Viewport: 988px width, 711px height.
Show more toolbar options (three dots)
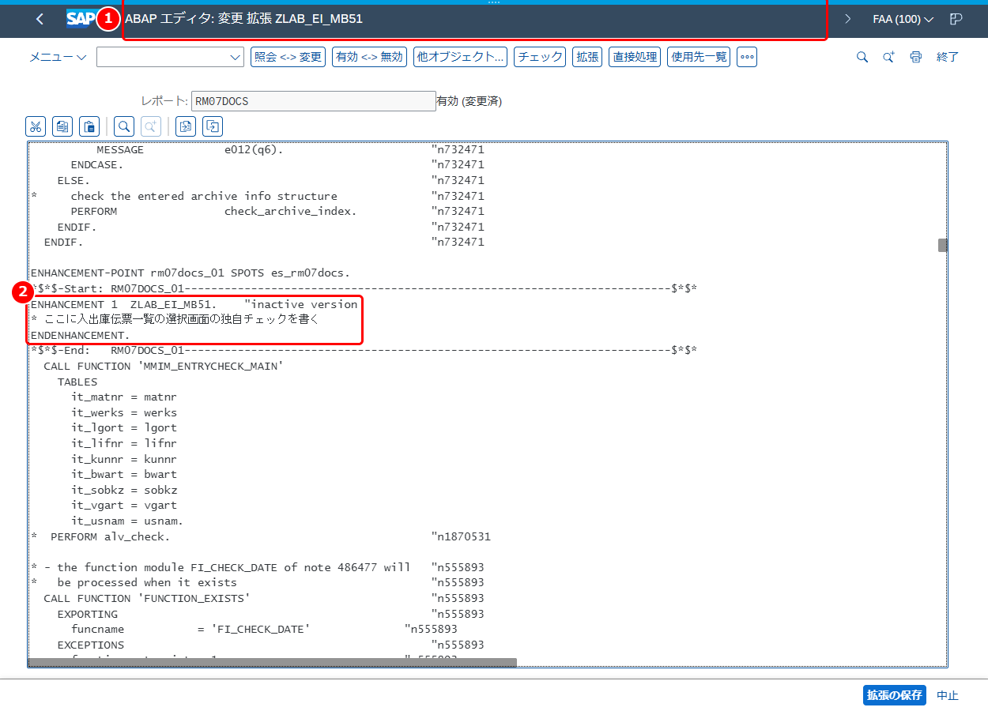(x=747, y=57)
